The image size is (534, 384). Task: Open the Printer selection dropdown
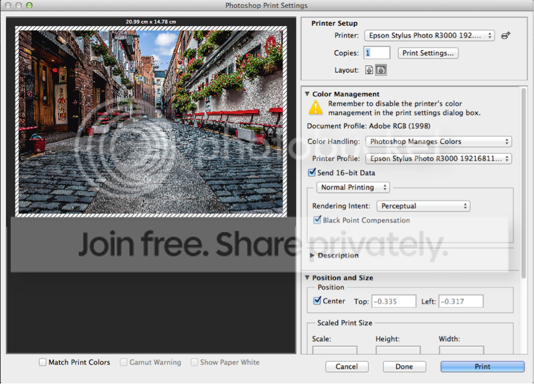pos(429,36)
